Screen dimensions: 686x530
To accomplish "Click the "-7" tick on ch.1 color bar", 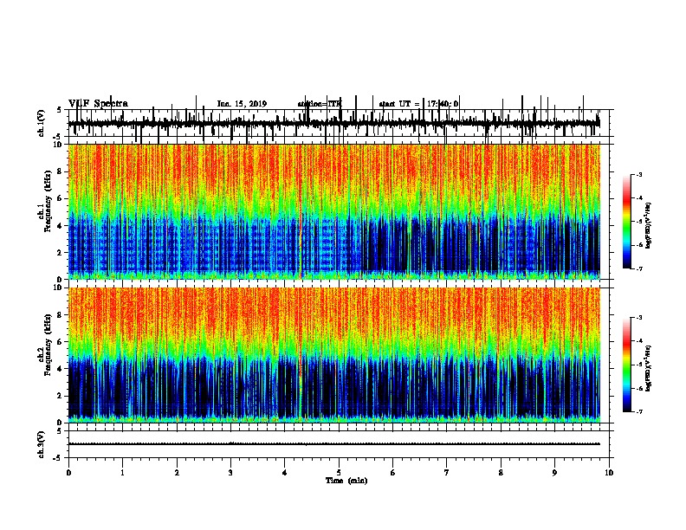I will [x=639, y=268].
